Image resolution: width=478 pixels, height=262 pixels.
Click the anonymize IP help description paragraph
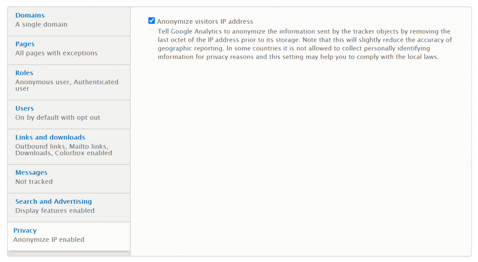click(x=304, y=44)
